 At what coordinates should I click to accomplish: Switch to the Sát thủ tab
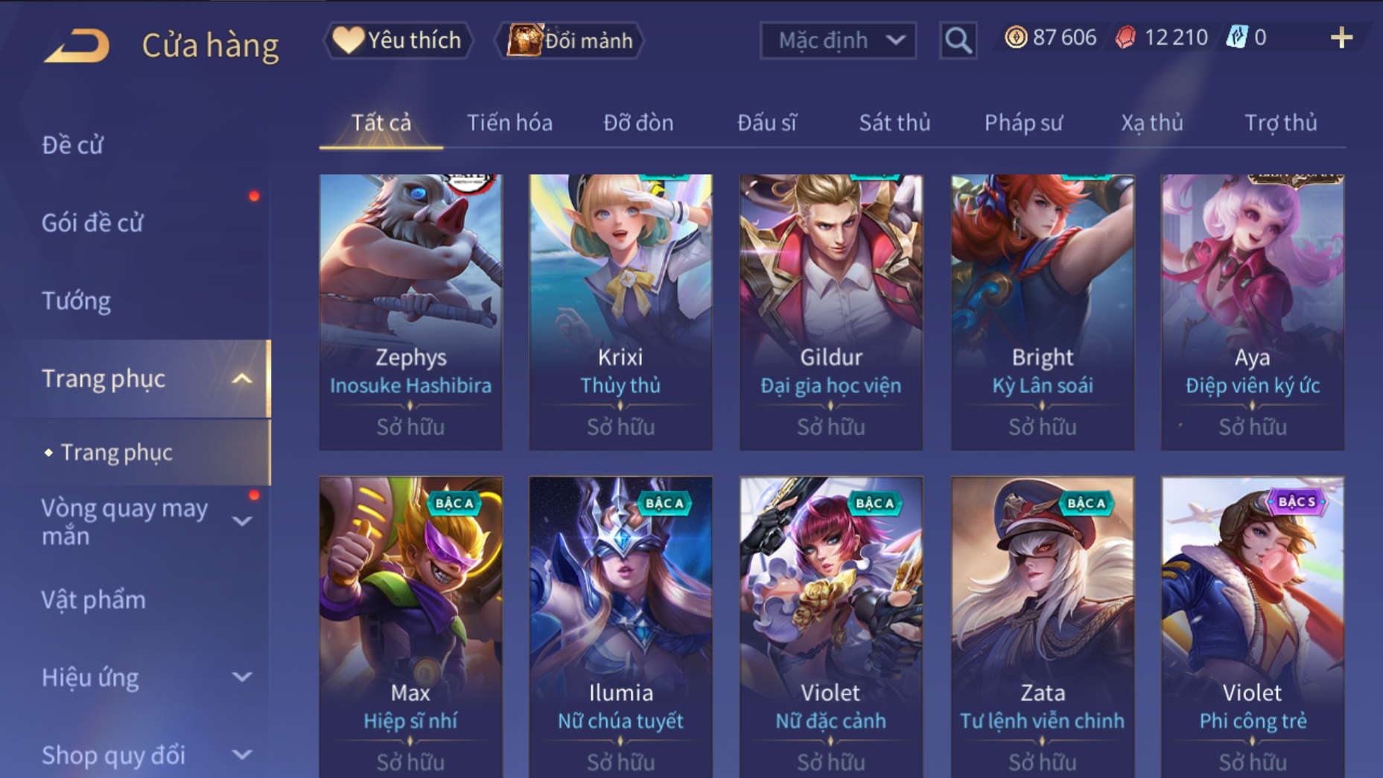coord(894,123)
